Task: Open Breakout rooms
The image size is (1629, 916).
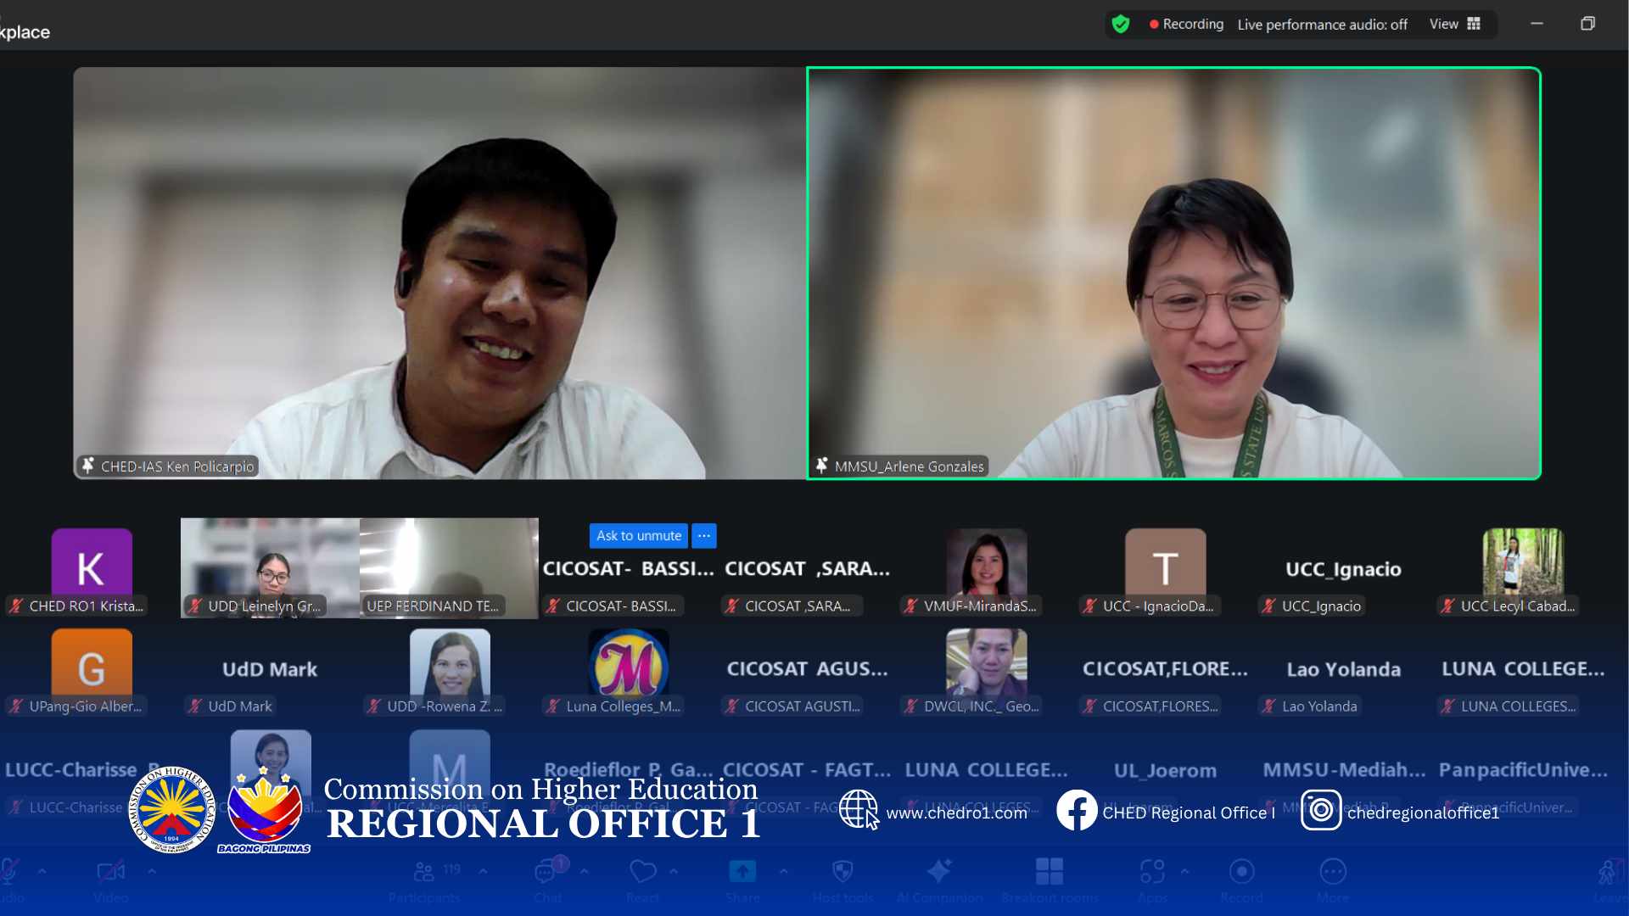Action: 1050,872
